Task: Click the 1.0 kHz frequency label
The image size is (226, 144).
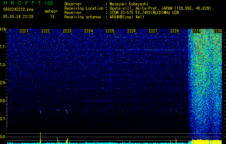Action: (x=3, y=65)
